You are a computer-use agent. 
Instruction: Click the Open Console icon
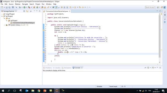point(153,68)
